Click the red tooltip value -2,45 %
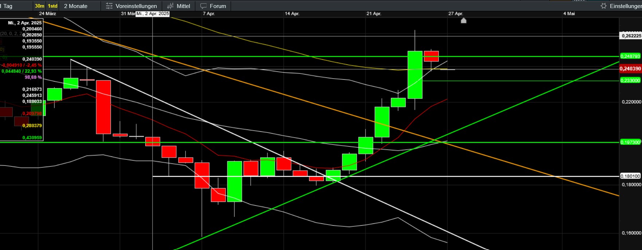The width and height of the screenshot is (642, 250). click(x=34, y=65)
